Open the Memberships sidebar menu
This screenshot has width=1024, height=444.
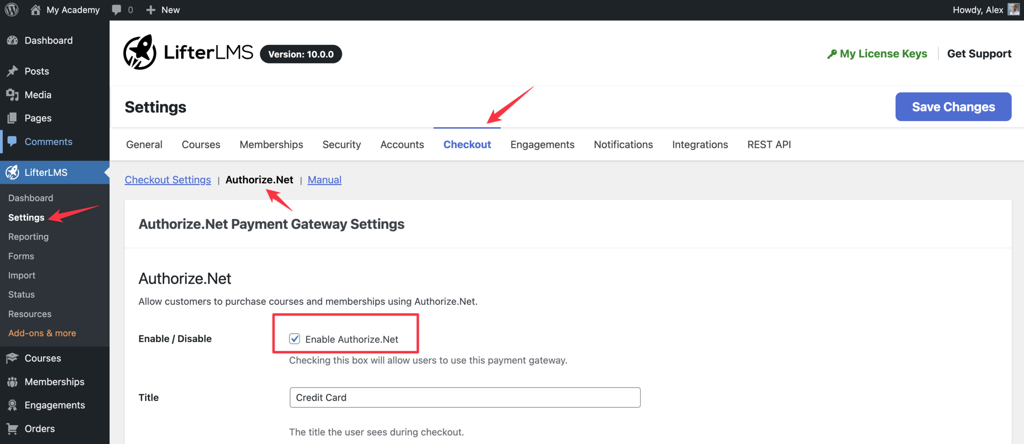tap(54, 382)
